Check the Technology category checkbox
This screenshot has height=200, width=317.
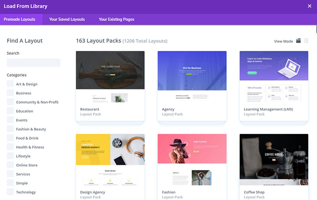tap(10, 192)
